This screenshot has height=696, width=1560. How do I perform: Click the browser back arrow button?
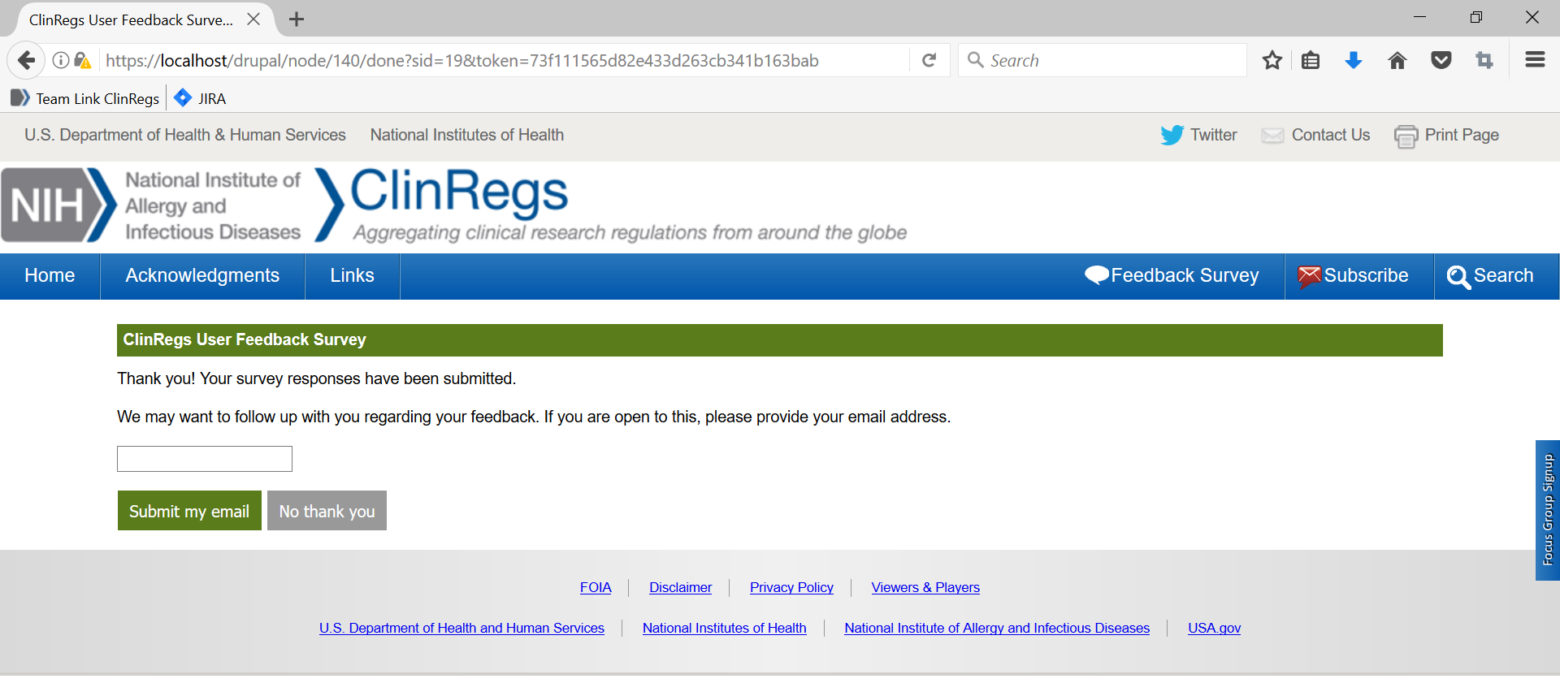coord(26,60)
